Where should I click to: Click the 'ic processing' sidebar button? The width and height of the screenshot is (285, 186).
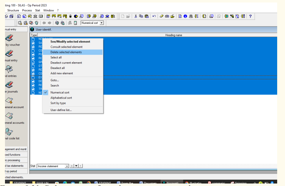click(16, 160)
